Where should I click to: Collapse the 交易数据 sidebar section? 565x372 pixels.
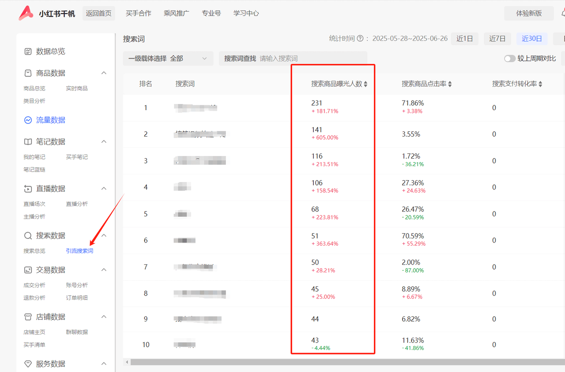(104, 269)
